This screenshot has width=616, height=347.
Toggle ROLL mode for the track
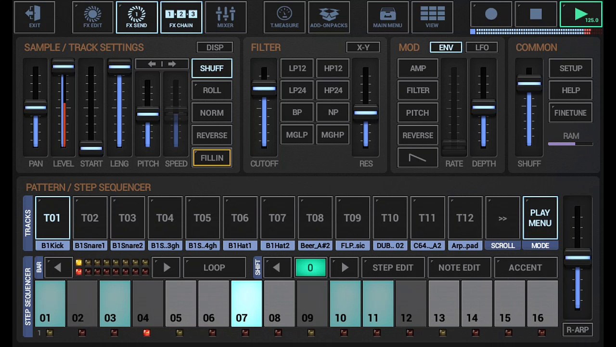(x=212, y=91)
